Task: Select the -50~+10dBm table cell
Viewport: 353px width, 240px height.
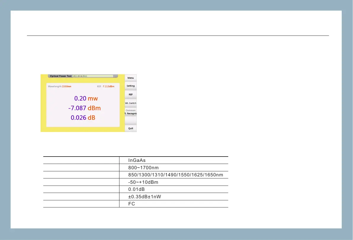Action: pyautogui.click(x=174, y=182)
